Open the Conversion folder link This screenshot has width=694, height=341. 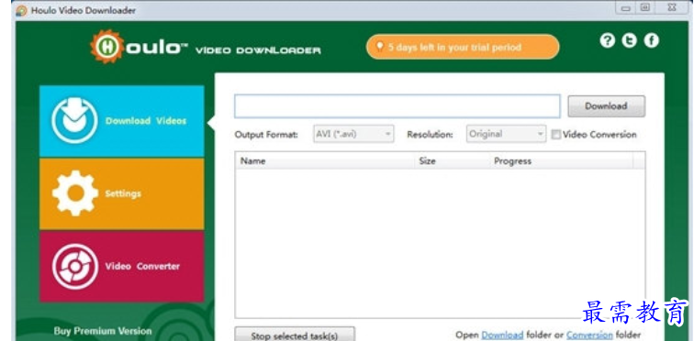coord(589,335)
